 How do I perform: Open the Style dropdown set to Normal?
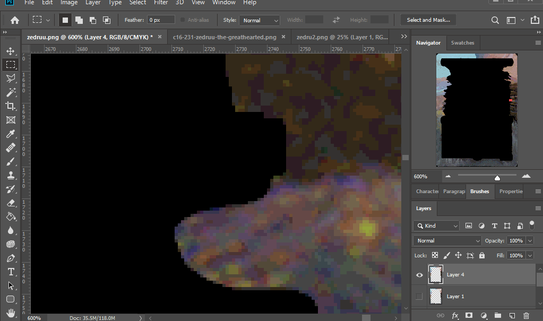[x=260, y=20]
